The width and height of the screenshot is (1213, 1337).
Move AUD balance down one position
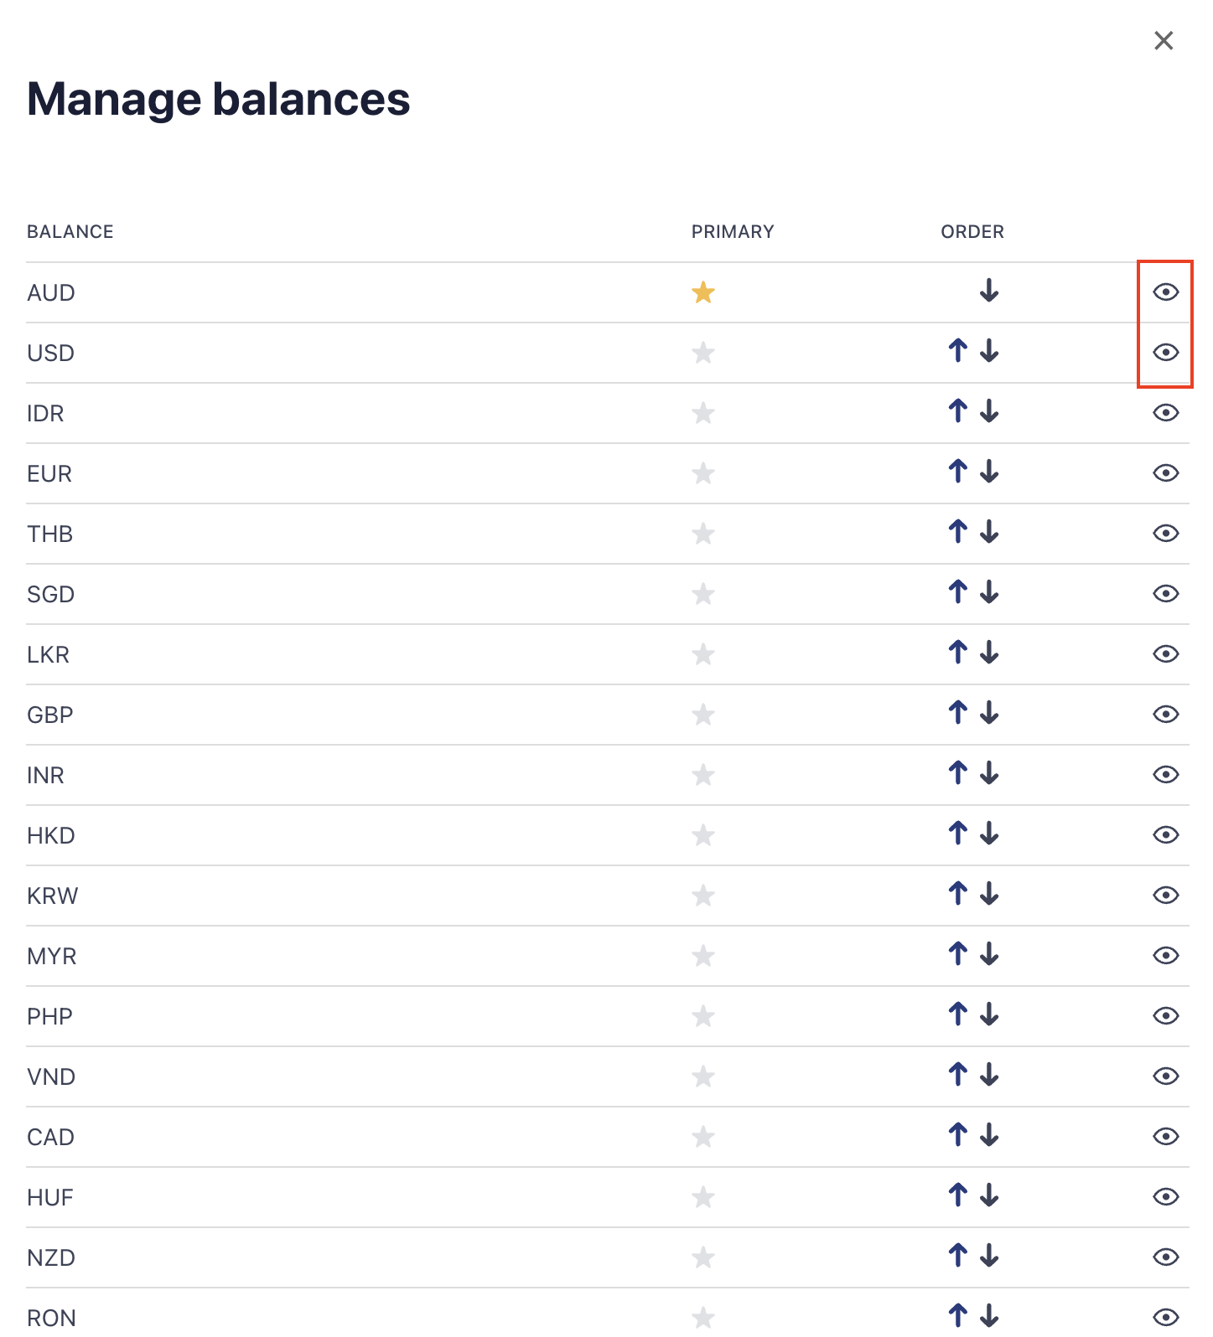989,291
